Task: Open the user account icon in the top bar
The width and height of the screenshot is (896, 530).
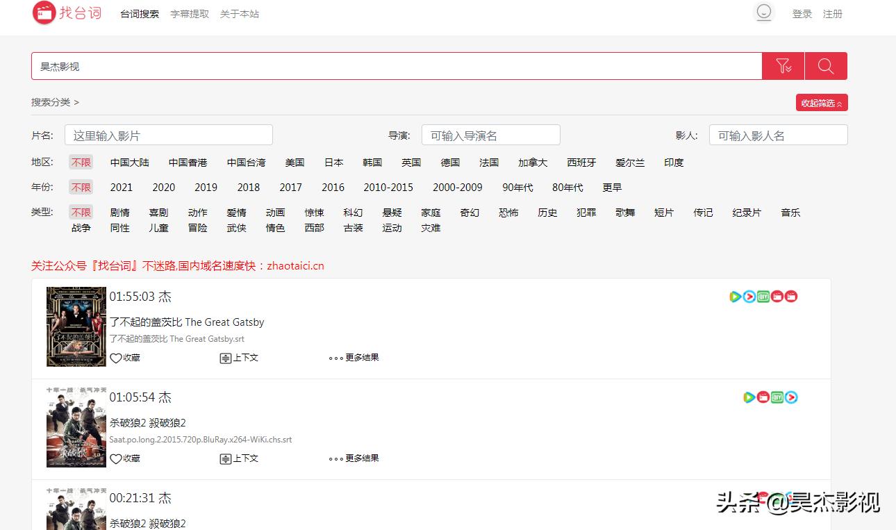Action: pyautogui.click(x=764, y=13)
